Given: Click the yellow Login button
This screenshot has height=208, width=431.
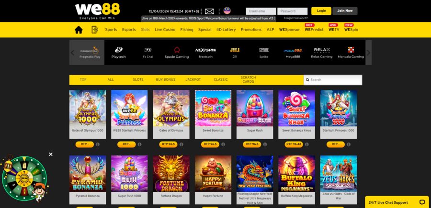Looking at the screenshot, I should pyautogui.click(x=321, y=11).
